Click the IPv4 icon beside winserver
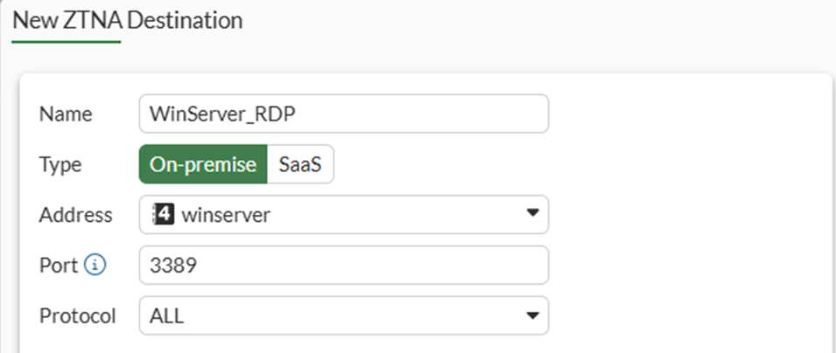Image resolution: width=836 pixels, height=353 pixels. 164,215
